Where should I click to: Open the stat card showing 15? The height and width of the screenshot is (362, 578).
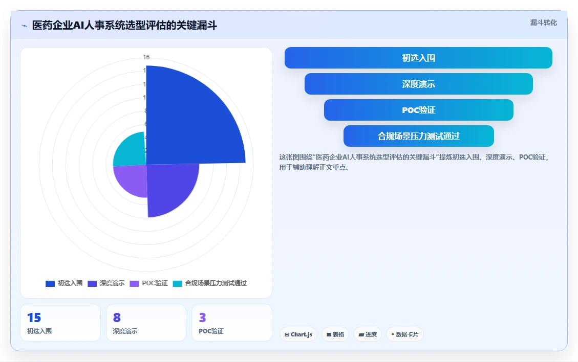click(x=60, y=323)
